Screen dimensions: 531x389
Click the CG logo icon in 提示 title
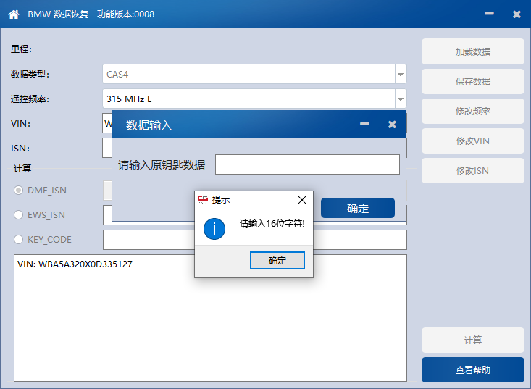click(x=203, y=200)
